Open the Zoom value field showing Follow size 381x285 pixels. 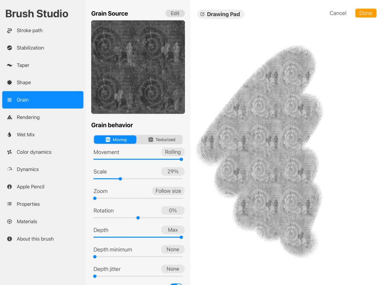[168, 191]
